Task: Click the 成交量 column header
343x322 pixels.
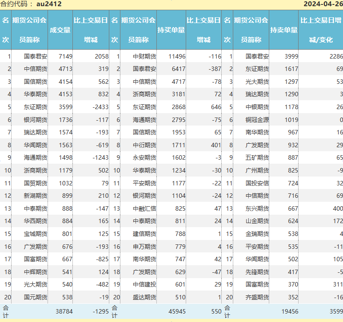Action: (x=60, y=30)
